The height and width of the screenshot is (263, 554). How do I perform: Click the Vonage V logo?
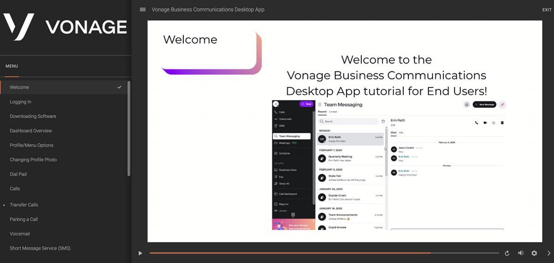19,26
